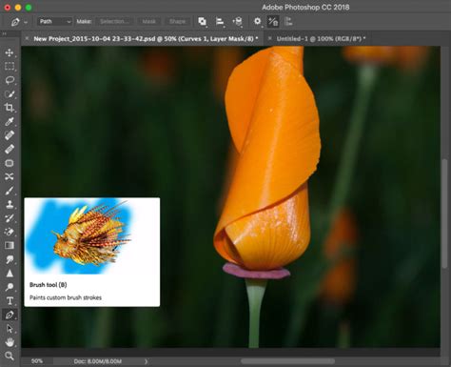Image resolution: width=451 pixels, height=367 pixels.
Task: Click the horizontal scrollbar at the bottom
Action: pyautogui.click(x=287, y=361)
